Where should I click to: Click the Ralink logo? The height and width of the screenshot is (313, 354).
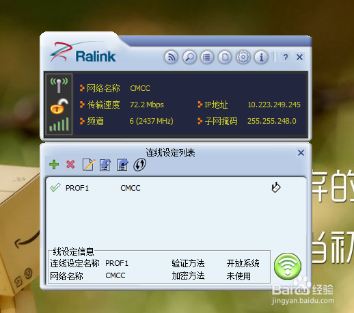[x=83, y=53]
